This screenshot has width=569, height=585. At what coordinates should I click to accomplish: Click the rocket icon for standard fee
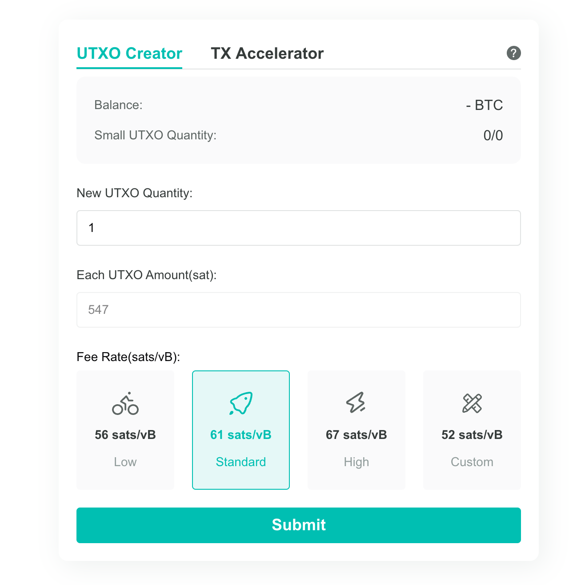click(241, 403)
